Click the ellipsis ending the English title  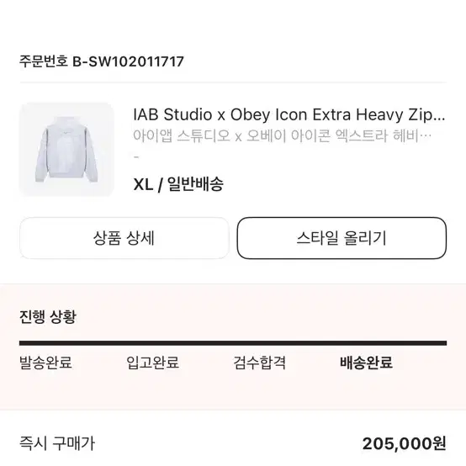(x=438, y=119)
